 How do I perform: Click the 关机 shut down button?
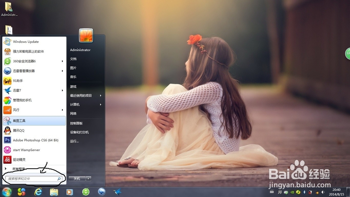[77, 179]
